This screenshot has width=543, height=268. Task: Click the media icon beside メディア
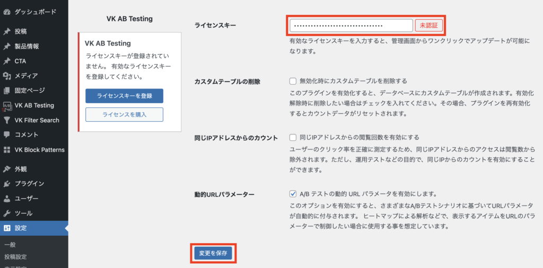point(7,76)
